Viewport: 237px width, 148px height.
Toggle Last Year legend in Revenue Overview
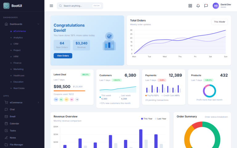tap(160, 119)
